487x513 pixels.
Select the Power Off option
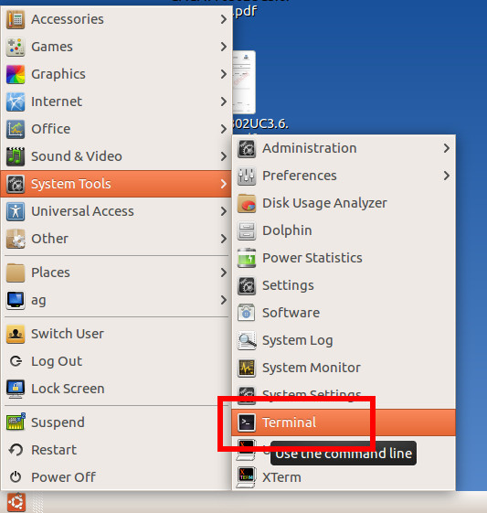click(x=116, y=477)
